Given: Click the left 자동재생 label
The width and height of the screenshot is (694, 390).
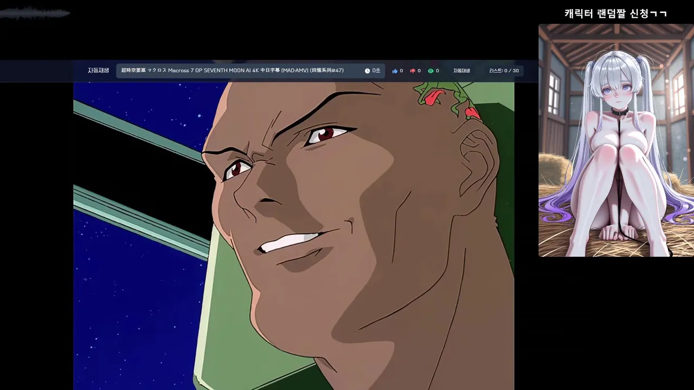Looking at the screenshot, I should coord(98,70).
